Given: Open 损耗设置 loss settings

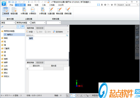Looking at the screenshot, I should coord(68,11).
